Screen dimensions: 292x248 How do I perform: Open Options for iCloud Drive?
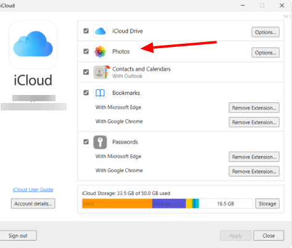[x=265, y=32]
